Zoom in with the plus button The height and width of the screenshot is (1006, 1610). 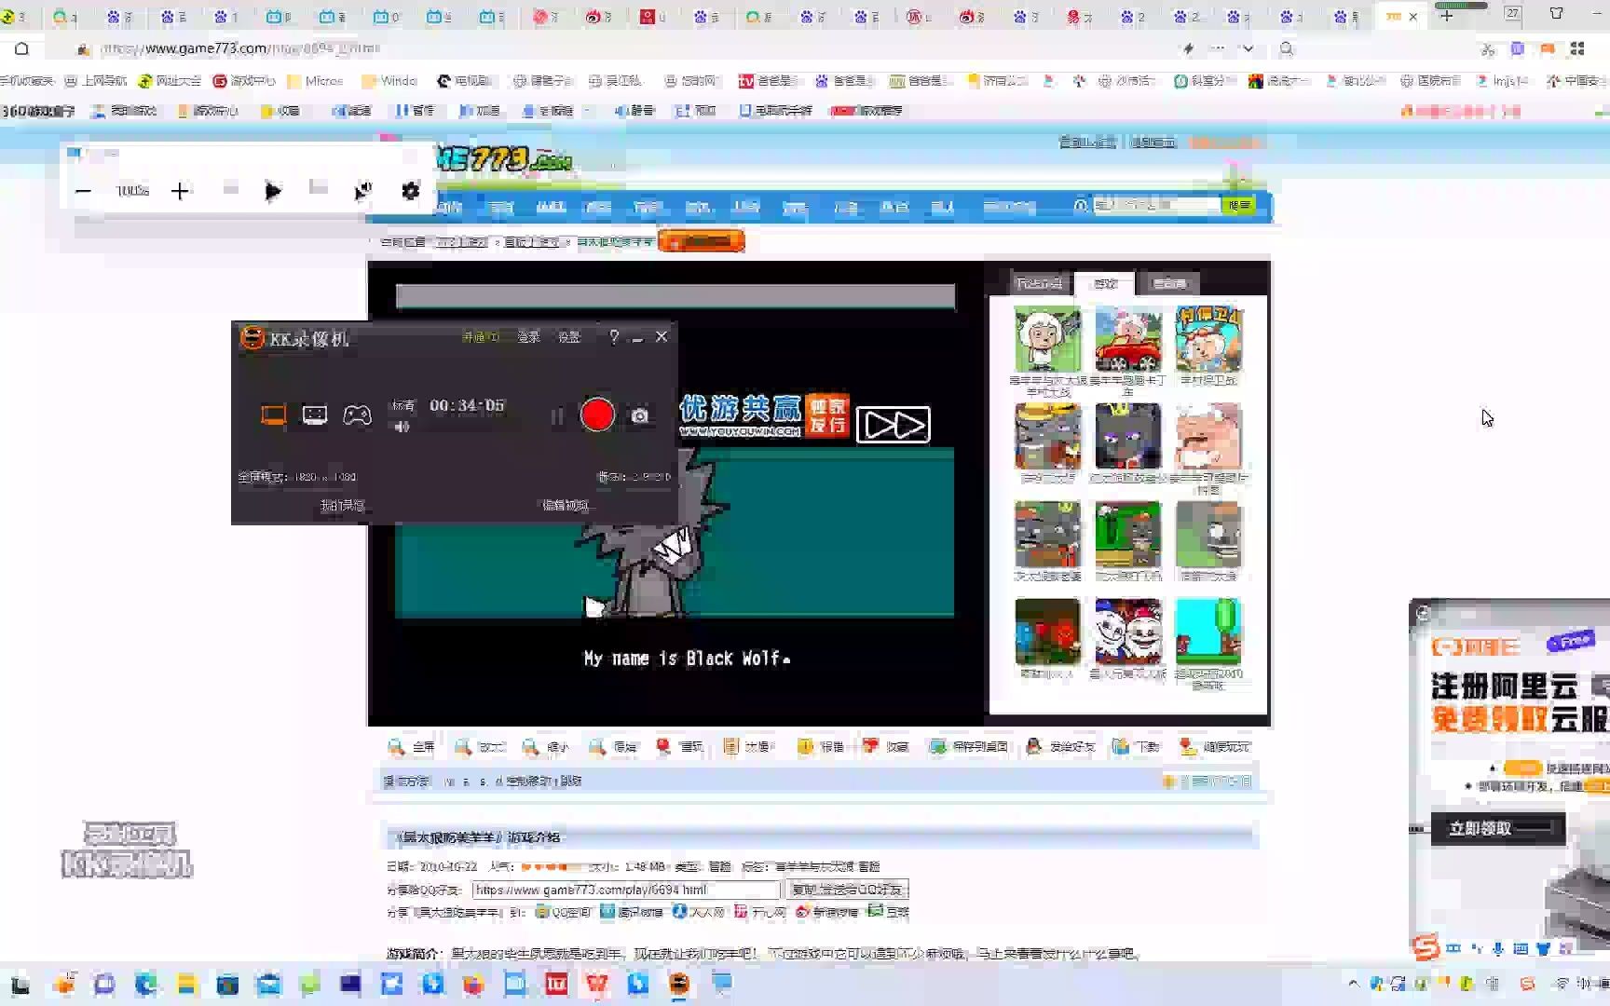(180, 191)
